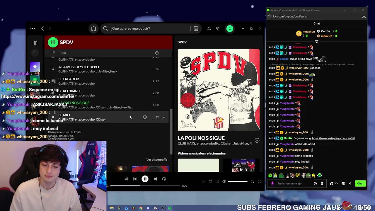Viewport: 375px width, 211px height.
Task: Open Spotify miniplayer icon
Action: click(x=253, y=181)
